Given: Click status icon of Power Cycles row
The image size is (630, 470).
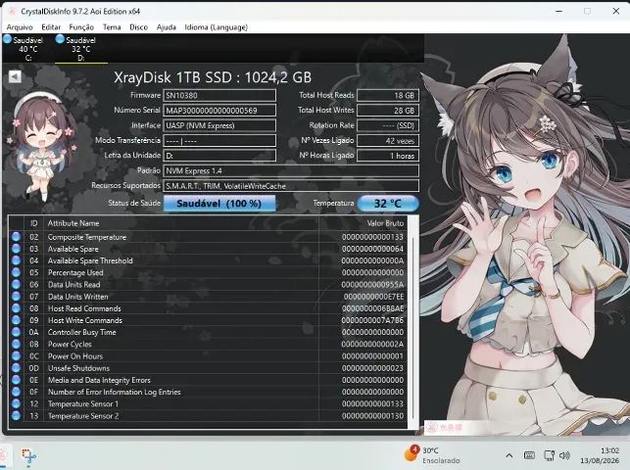Looking at the screenshot, I should pyautogui.click(x=16, y=345).
